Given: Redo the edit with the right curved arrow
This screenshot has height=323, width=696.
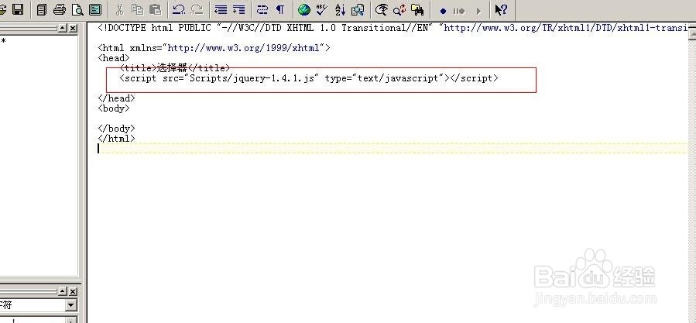Looking at the screenshot, I should pos(197,9).
